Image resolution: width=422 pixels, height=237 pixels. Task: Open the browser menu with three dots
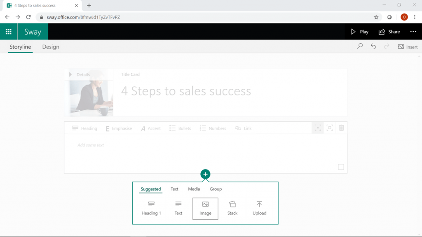pos(414,17)
